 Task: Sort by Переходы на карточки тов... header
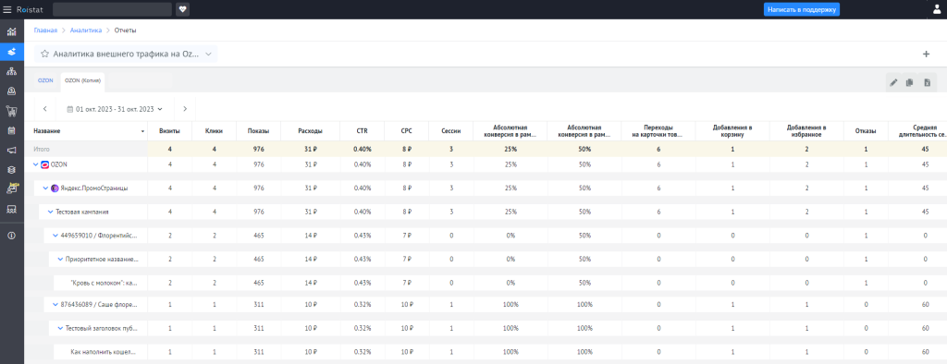(x=658, y=131)
